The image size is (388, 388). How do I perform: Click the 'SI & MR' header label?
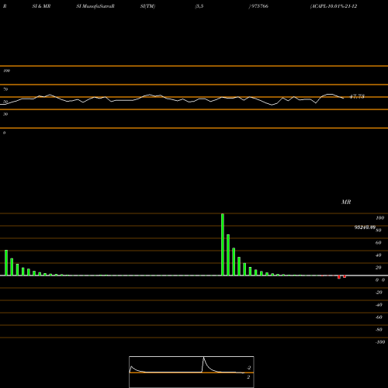coord(41,6)
